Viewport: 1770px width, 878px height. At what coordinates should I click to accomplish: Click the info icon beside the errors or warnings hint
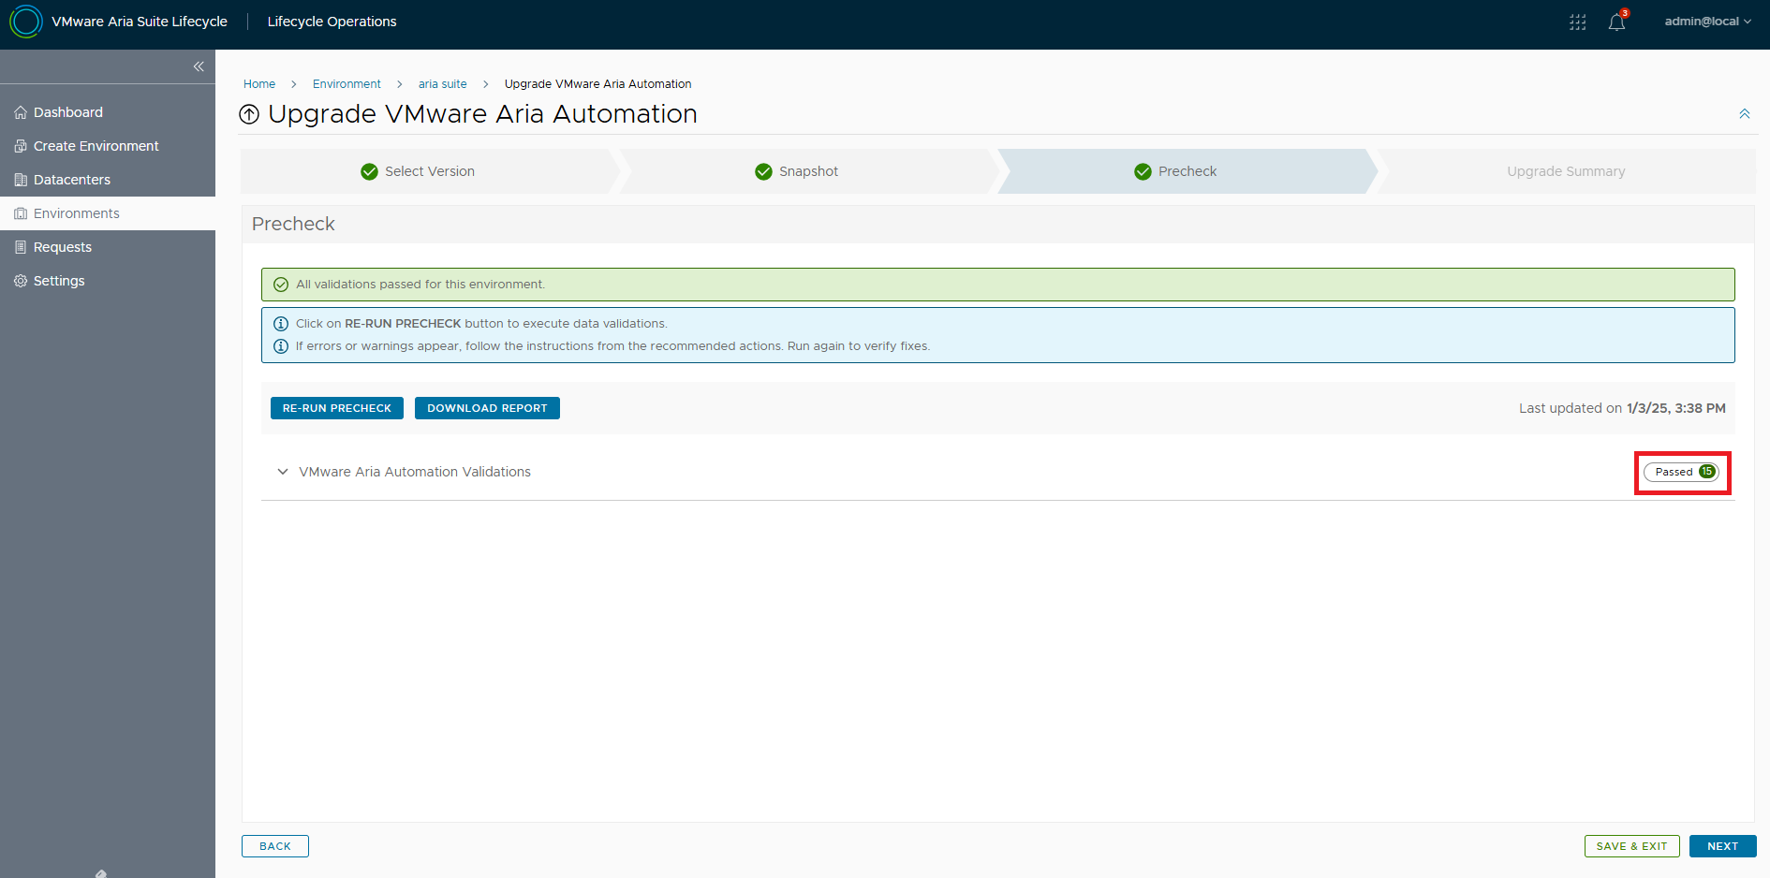281,346
